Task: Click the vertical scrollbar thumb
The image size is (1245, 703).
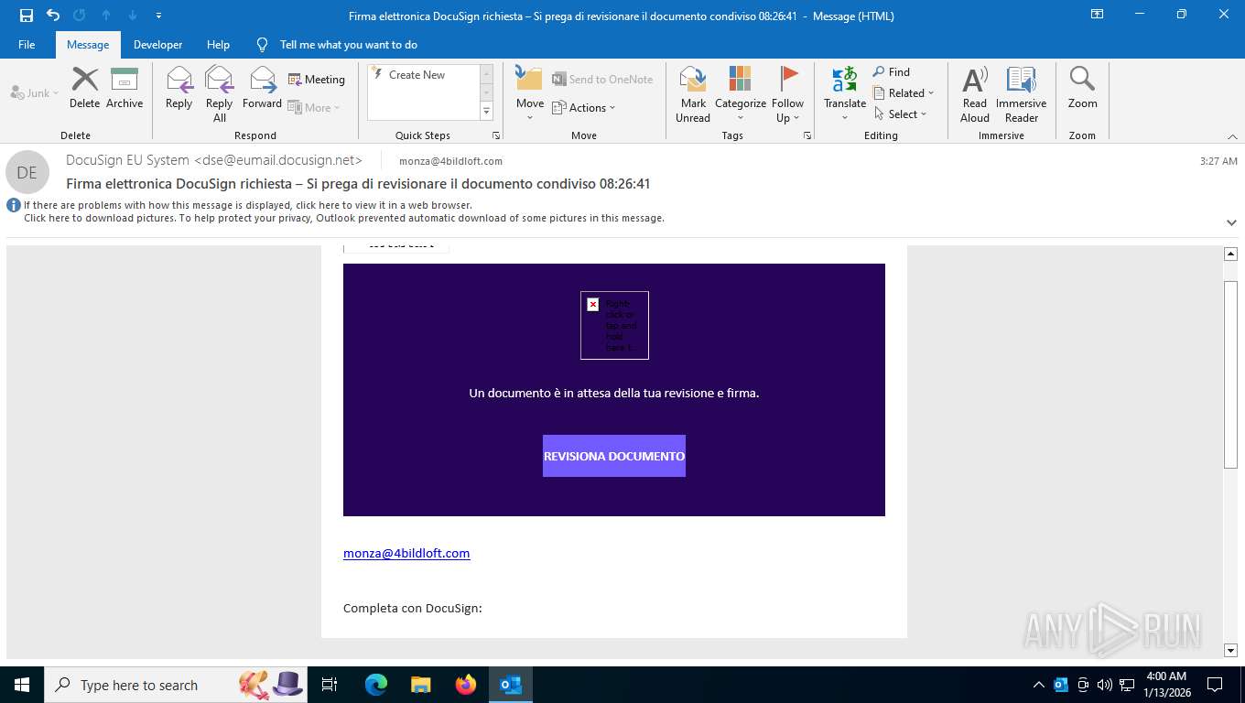Action: click(x=1230, y=375)
